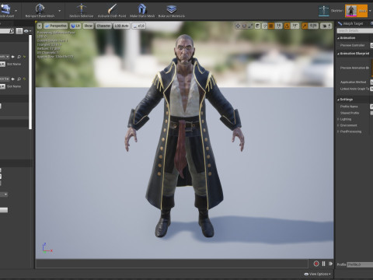This screenshot has height=280, width=373.
Task: Click the record animation button
Action: tap(316, 264)
